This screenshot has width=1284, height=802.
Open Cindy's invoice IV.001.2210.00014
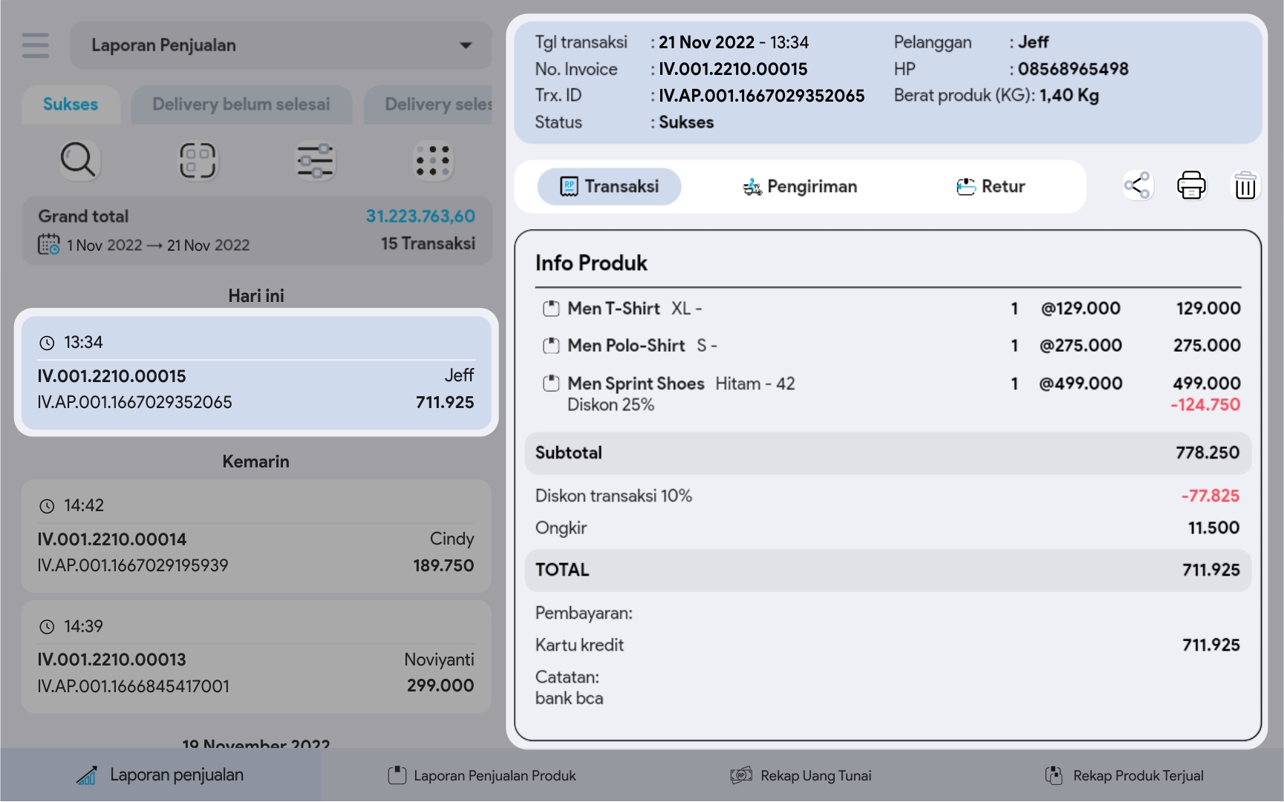click(x=256, y=536)
